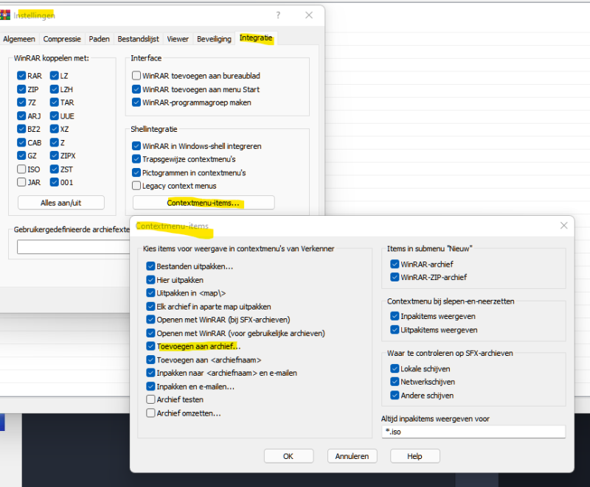Toggle the Z checkbox
This screenshot has width=590, height=487.
coord(54,142)
